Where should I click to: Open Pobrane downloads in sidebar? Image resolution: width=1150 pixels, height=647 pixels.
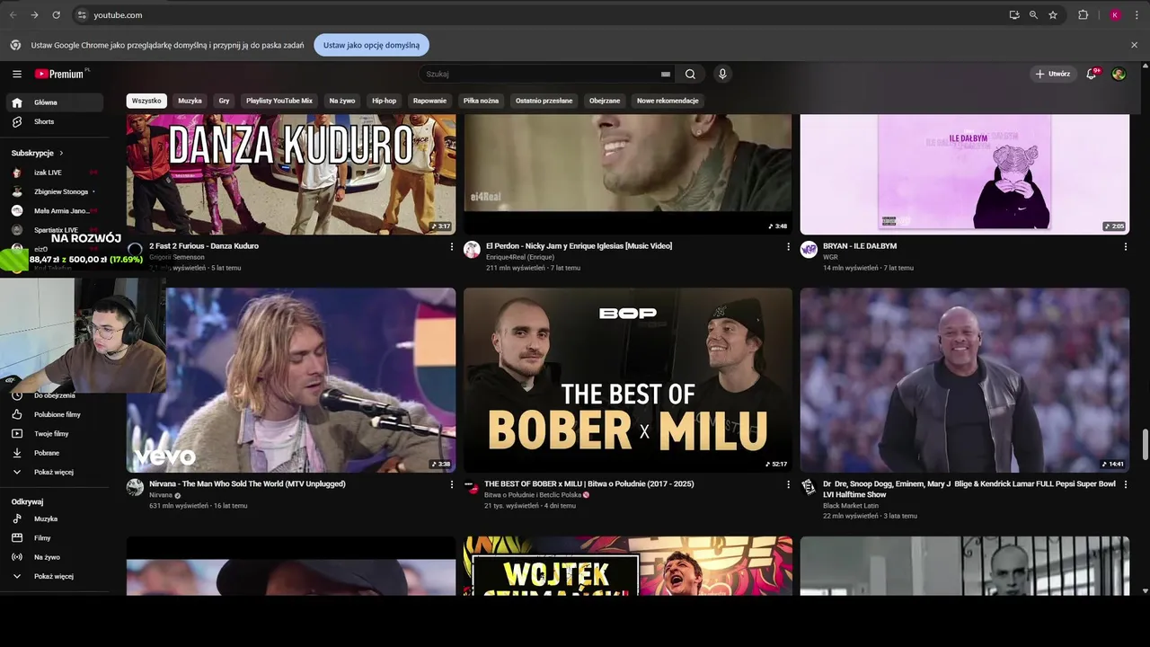coord(57,453)
